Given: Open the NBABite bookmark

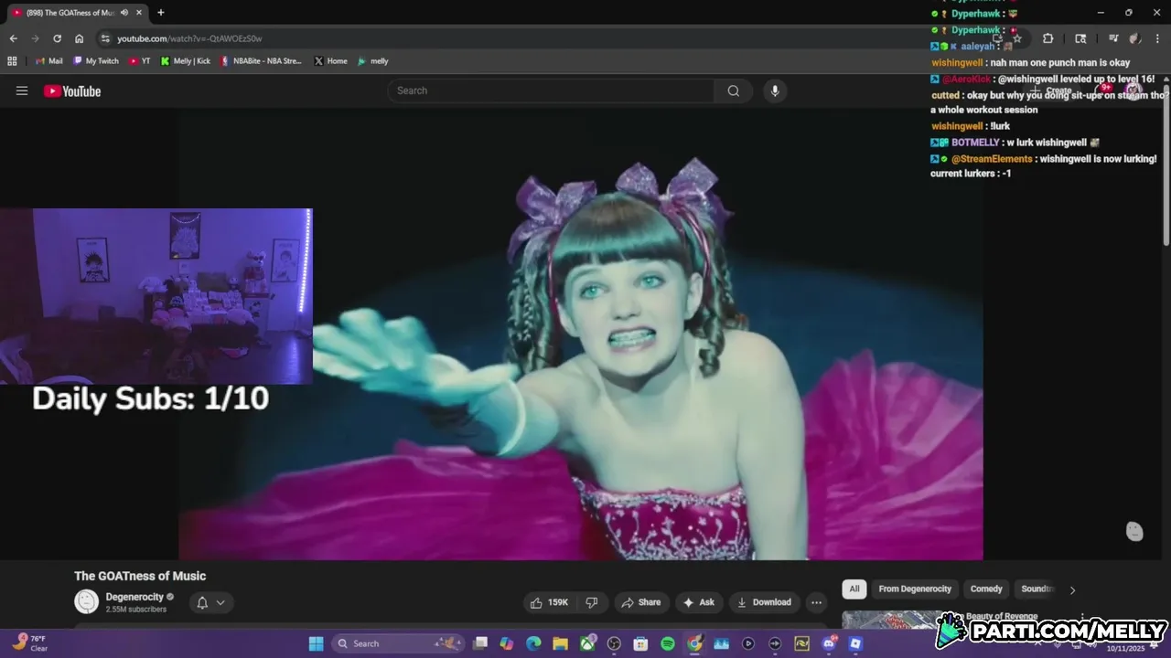Looking at the screenshot, I should point(262,61).
